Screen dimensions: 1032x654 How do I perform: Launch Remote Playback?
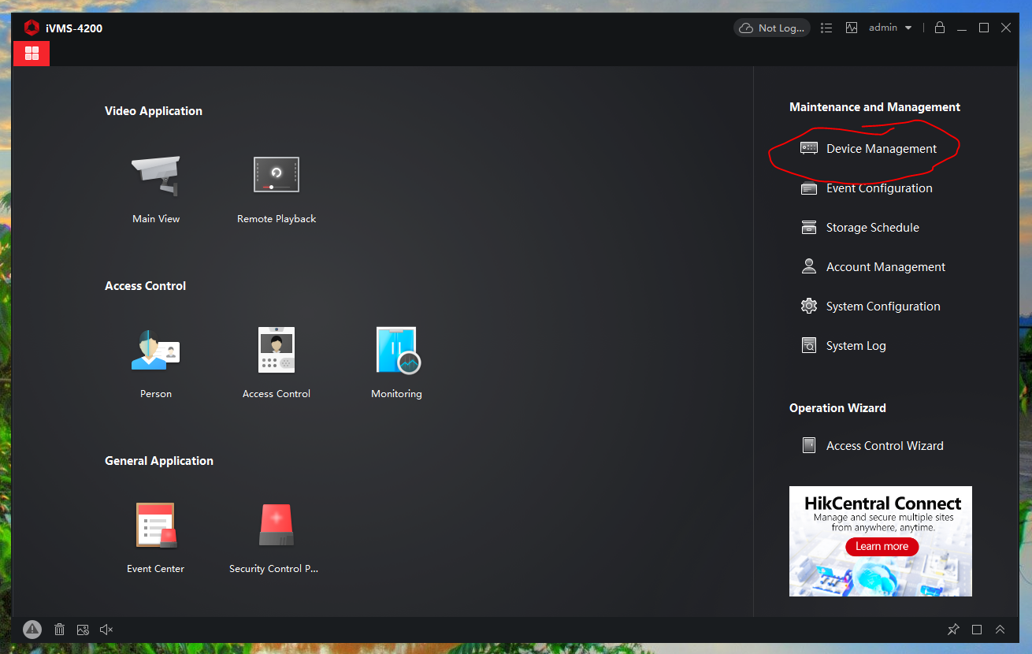(277, 175)
